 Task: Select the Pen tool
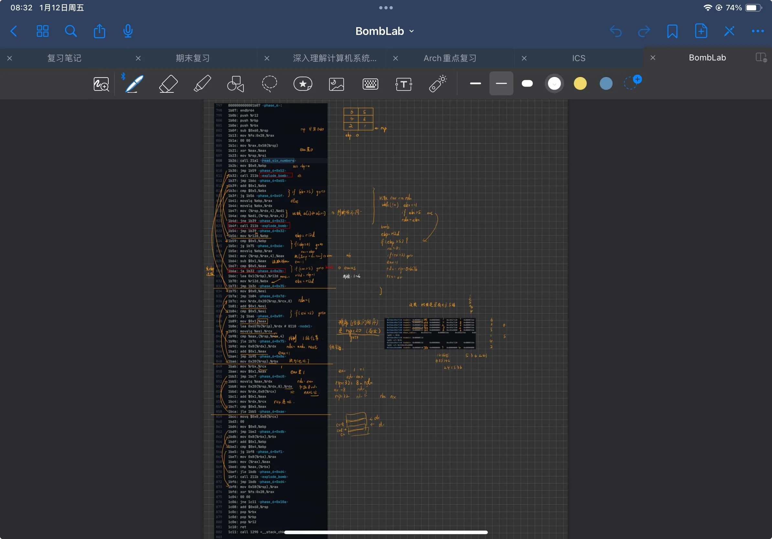[134, 83]
